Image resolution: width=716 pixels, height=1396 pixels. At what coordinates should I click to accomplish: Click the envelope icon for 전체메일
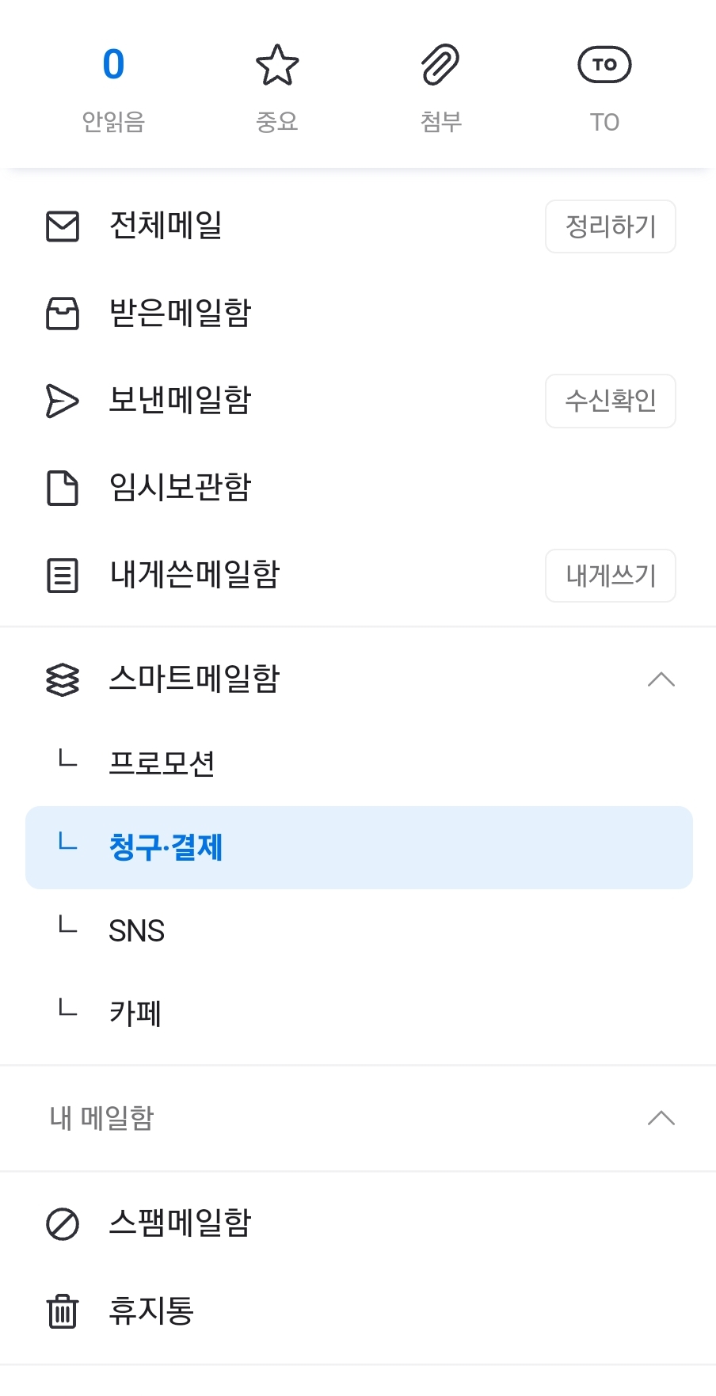click(x=63, y=226)
